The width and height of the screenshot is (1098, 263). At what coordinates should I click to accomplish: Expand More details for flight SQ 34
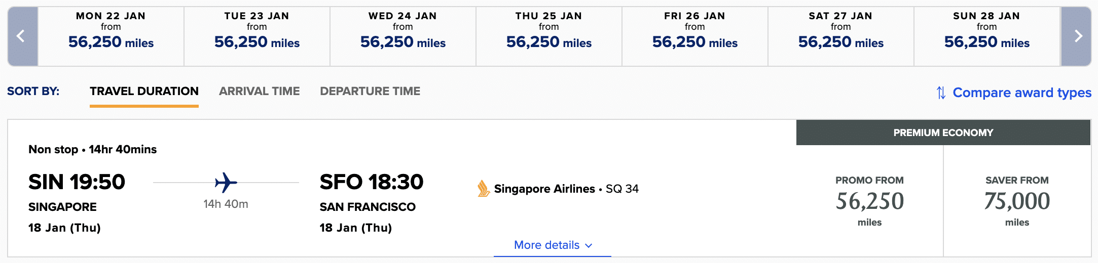pos(546,245)
